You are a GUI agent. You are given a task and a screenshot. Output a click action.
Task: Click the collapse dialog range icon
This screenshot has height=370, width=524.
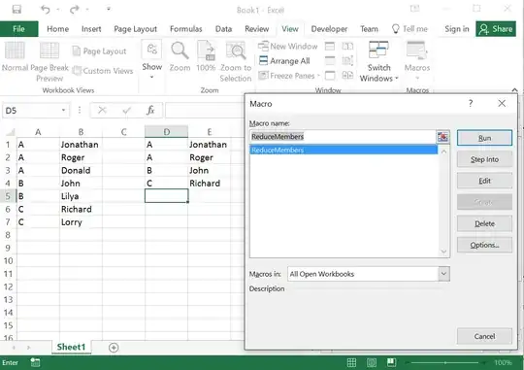click(x=442, y=137)
